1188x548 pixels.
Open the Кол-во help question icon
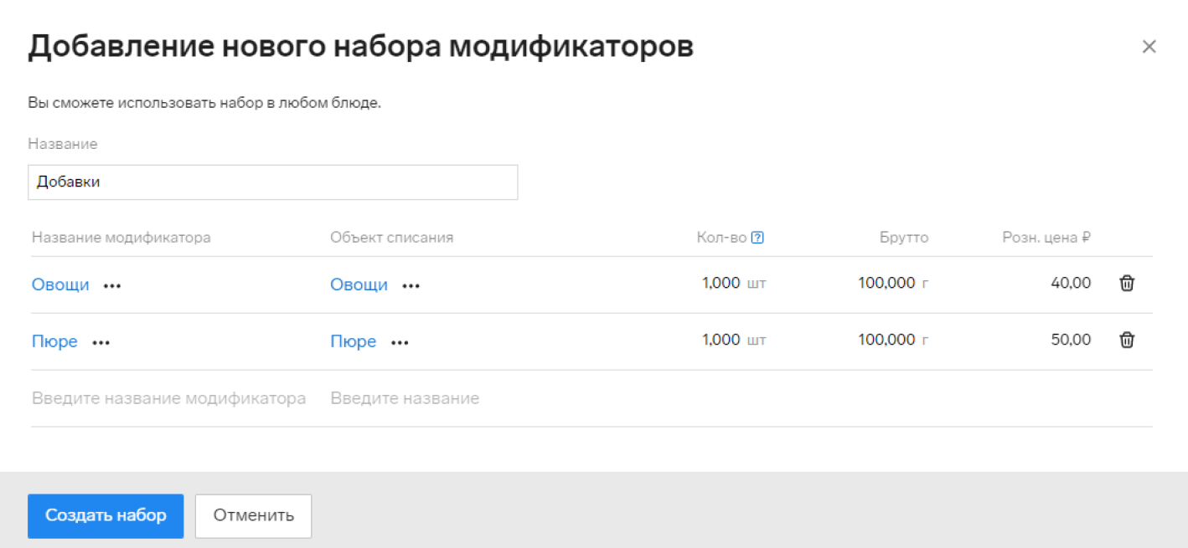click(757, 238)
